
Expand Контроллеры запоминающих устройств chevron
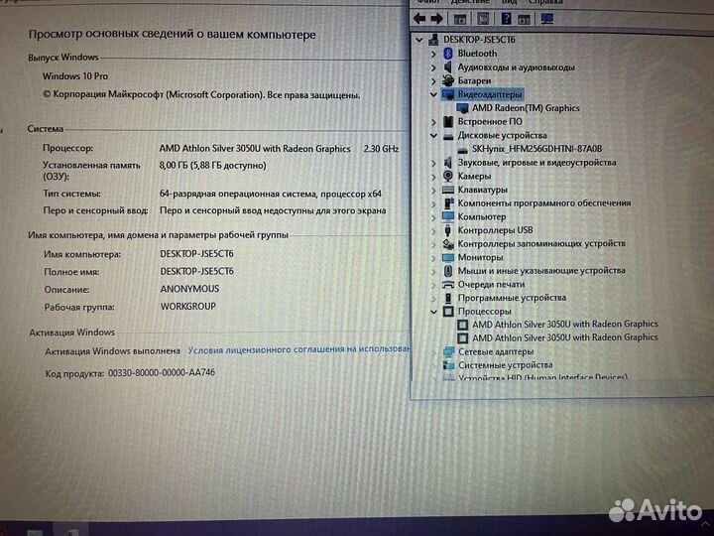coord(433,244)
